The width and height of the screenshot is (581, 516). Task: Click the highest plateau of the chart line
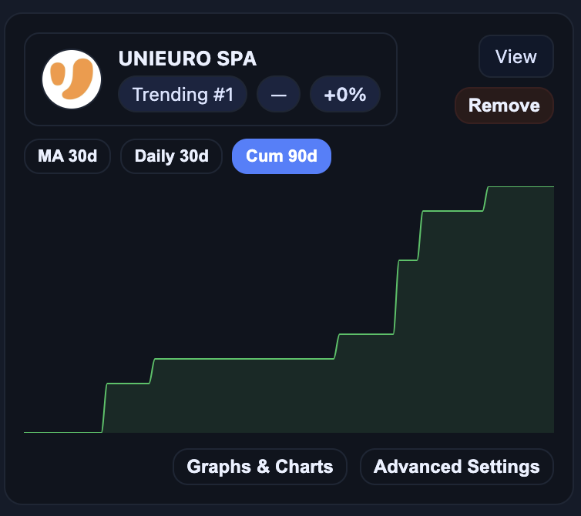tap(522, 187)
